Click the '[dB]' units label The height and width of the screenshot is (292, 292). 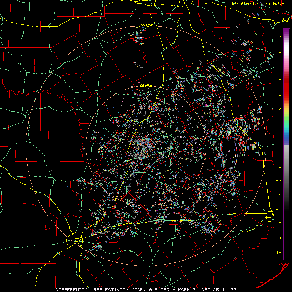[x=277, y=22]
